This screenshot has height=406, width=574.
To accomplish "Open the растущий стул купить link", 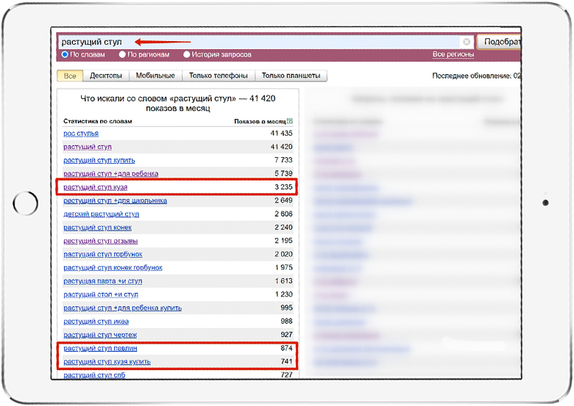I will coord(99,160).
